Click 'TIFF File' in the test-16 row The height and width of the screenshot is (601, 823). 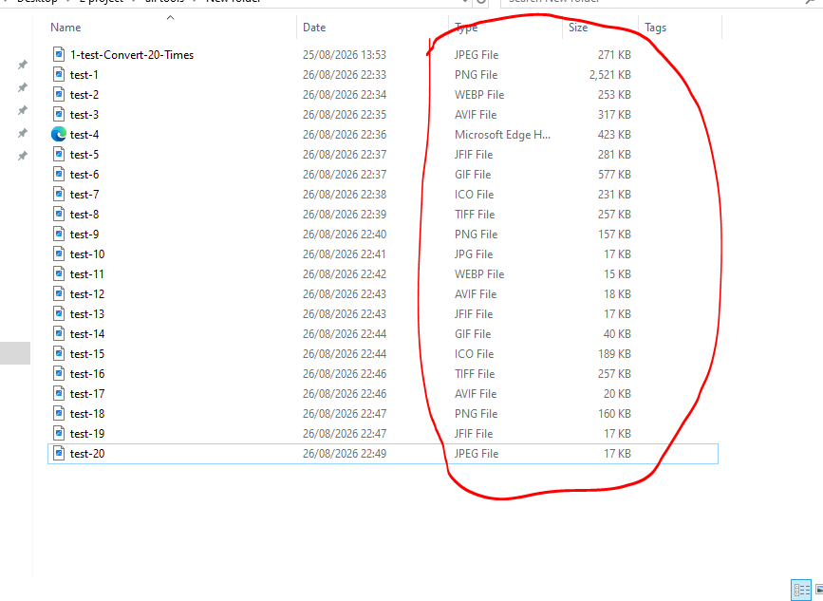coord(475,374)
